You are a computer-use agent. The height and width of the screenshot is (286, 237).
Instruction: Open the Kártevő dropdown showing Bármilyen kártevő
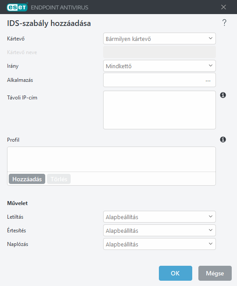click(159, 38)
